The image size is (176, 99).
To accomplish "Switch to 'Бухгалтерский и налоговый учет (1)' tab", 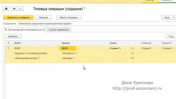I will point(25,30).
